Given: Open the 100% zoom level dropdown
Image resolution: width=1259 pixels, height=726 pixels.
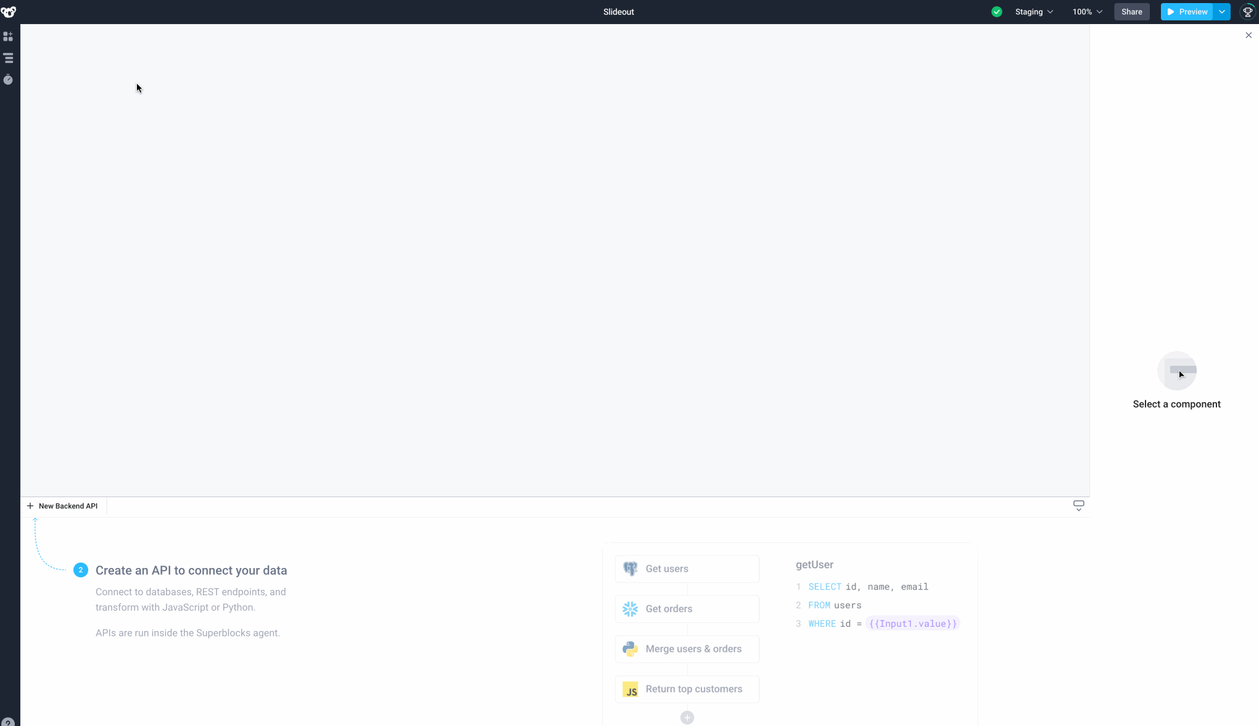Looking at the screenshot, I should coord(1086,12).
